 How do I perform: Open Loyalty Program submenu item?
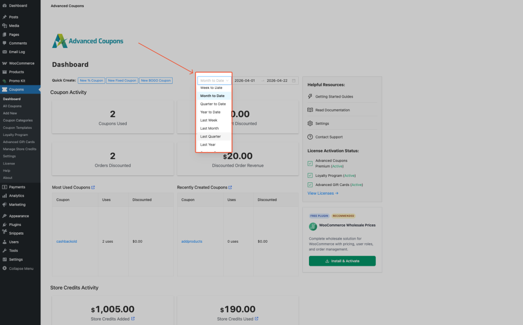point(15,135)
